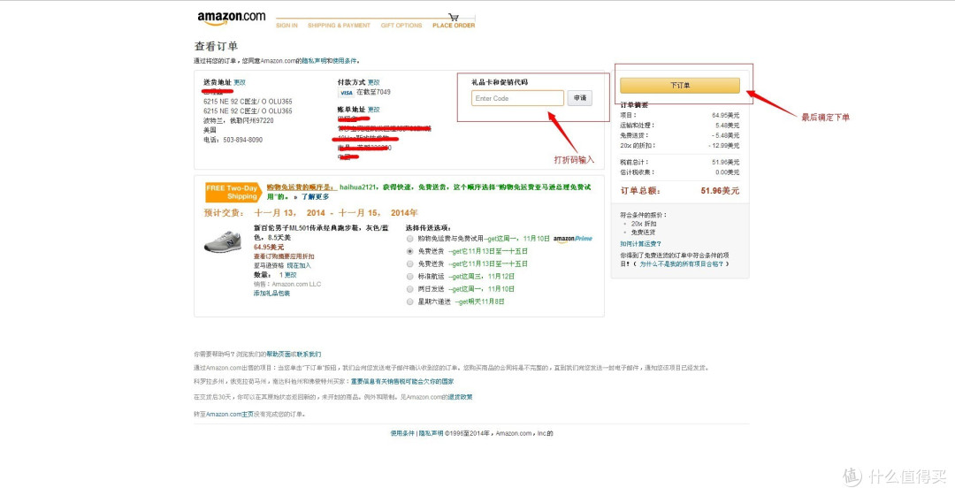Select the 购物免运费与免费试用 Prime shipping radio
This screenshot has height=496, width=955.
tap(410, 239)
